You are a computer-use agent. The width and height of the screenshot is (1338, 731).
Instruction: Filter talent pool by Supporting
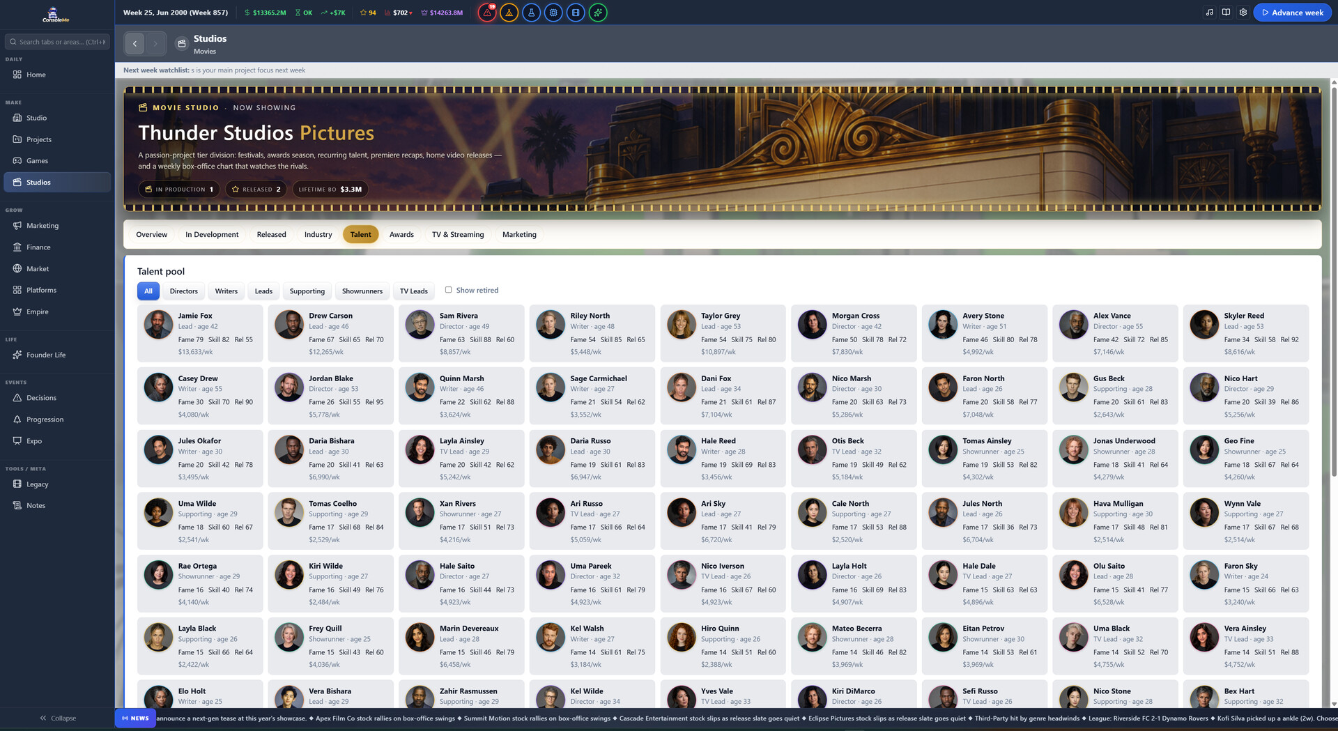pyautogui.click(x=307, y=291)
